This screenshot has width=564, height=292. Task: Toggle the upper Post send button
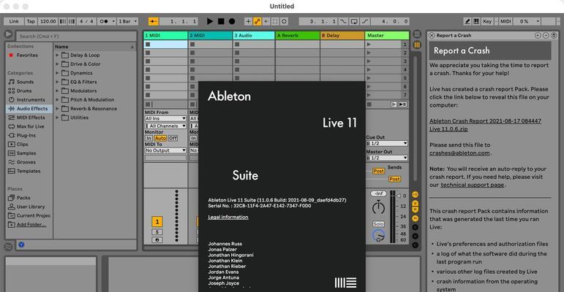point(378,171)
